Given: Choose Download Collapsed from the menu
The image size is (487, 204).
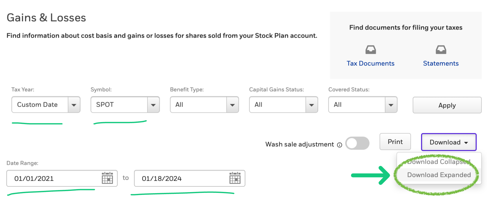Looking at the screenshot, I should tap(439, 162).
